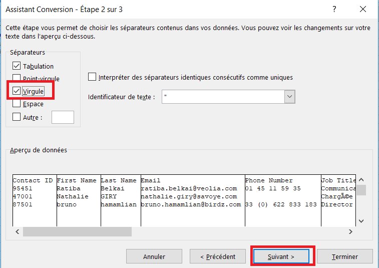Enable the Espace separator checkbox
The width and height of the screenshot is (379, 268).
coord(17,104)
